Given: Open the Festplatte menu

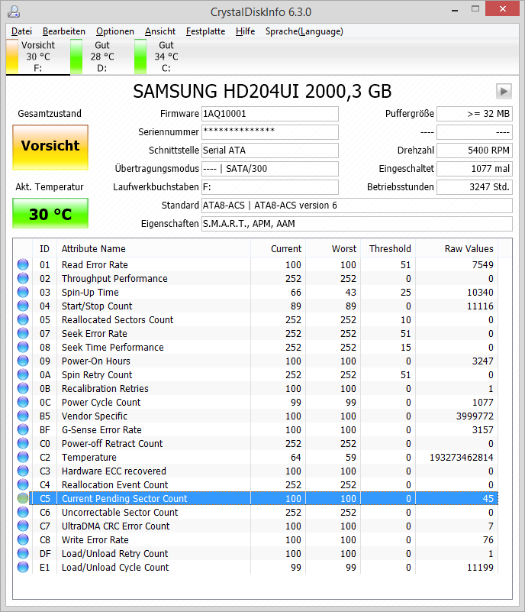Looking at the screenshot, I should tap(205, 31).
